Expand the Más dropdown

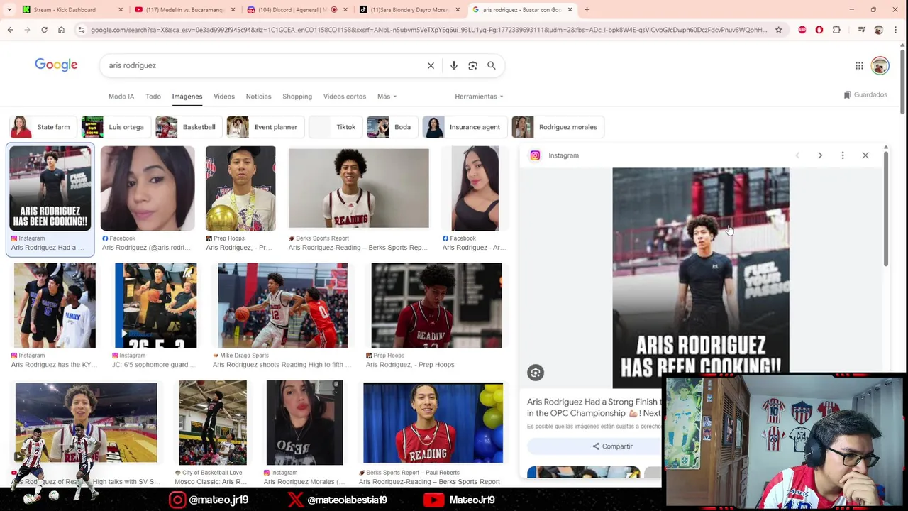pyautogui.click(x=387, y=97)
